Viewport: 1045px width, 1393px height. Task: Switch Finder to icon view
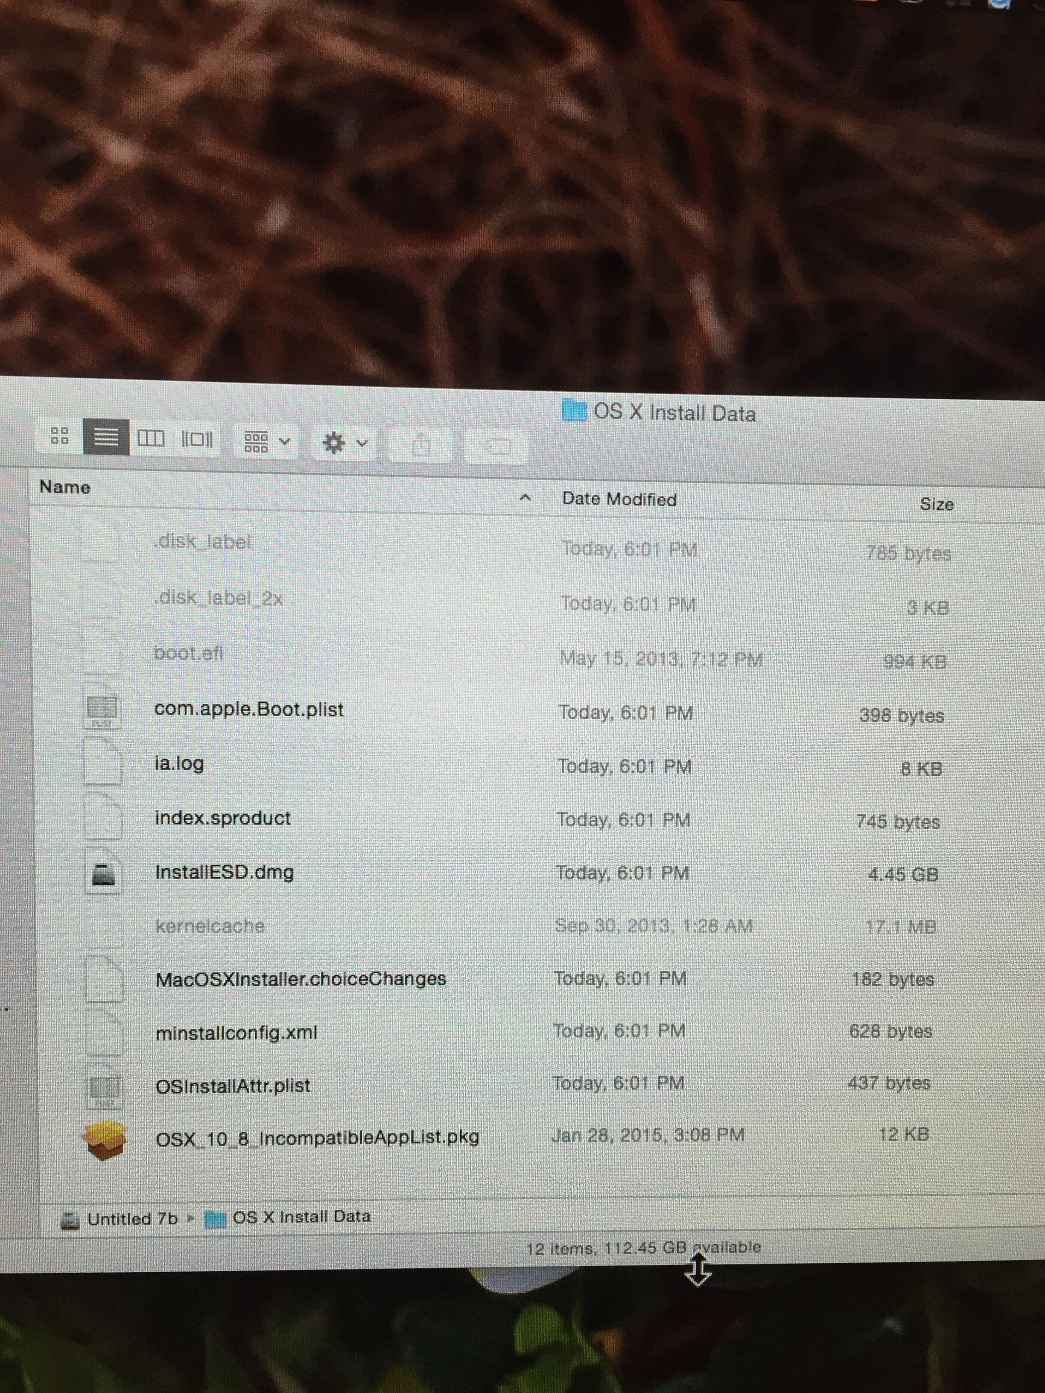tap(60, 435)
